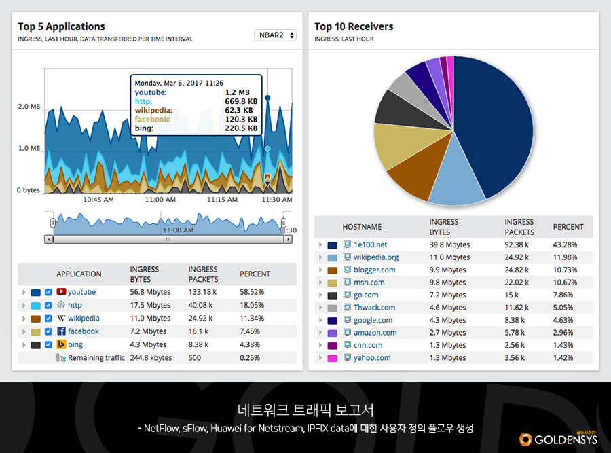
Task: Expand the bing application row
Action: click(x=24, y=345)
